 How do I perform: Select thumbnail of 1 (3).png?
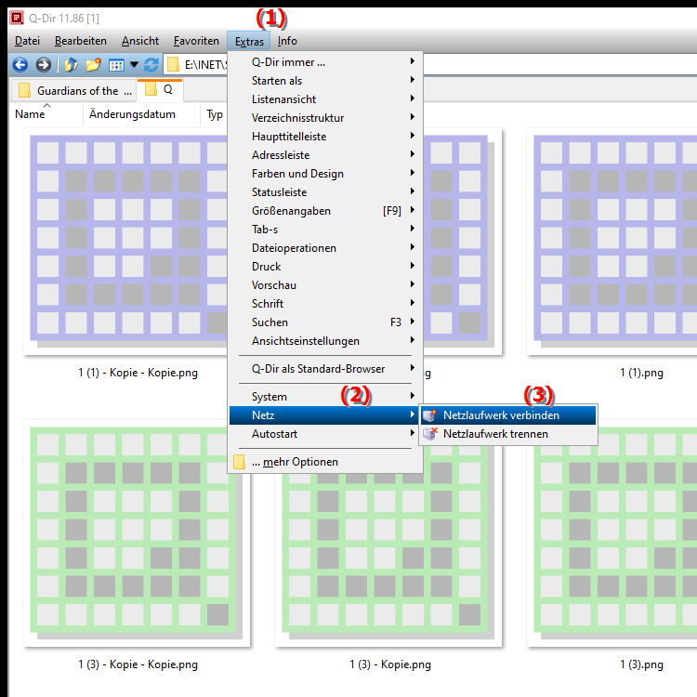point(613,533)
